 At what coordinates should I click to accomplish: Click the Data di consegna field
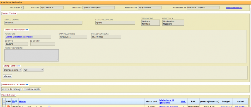pos(106,37)
